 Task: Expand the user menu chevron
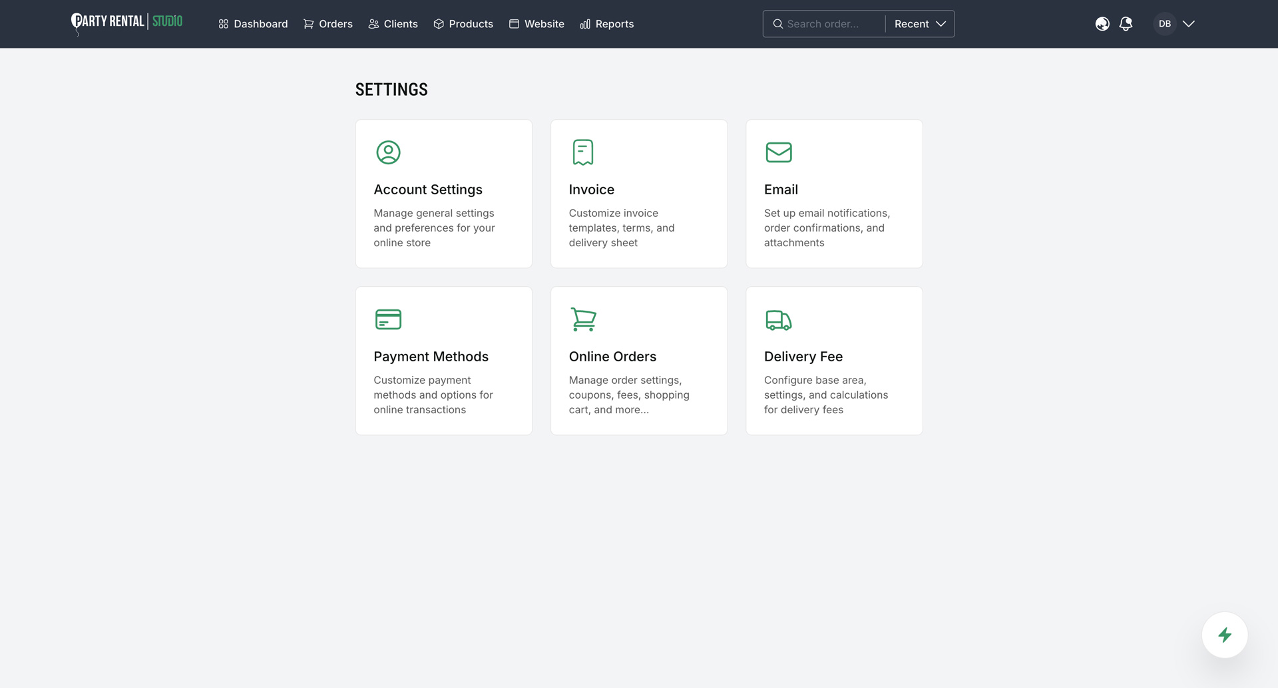click(x=1189, y=24)
